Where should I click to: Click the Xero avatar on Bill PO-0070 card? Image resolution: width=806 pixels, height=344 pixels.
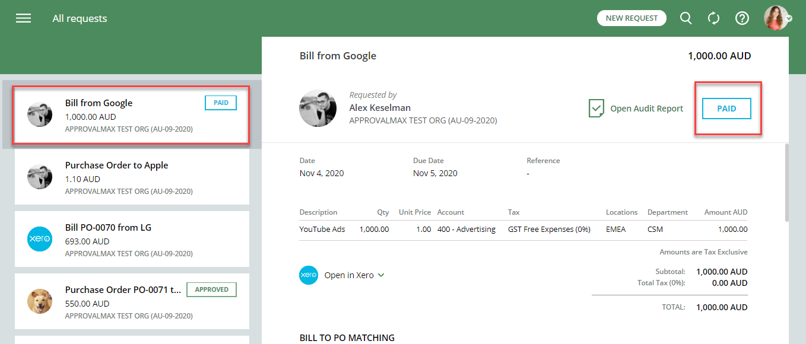(40, 239)
